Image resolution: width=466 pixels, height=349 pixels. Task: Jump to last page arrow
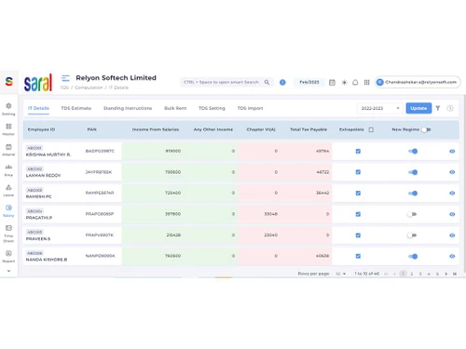pyautogui.click(x=455, y=274)
